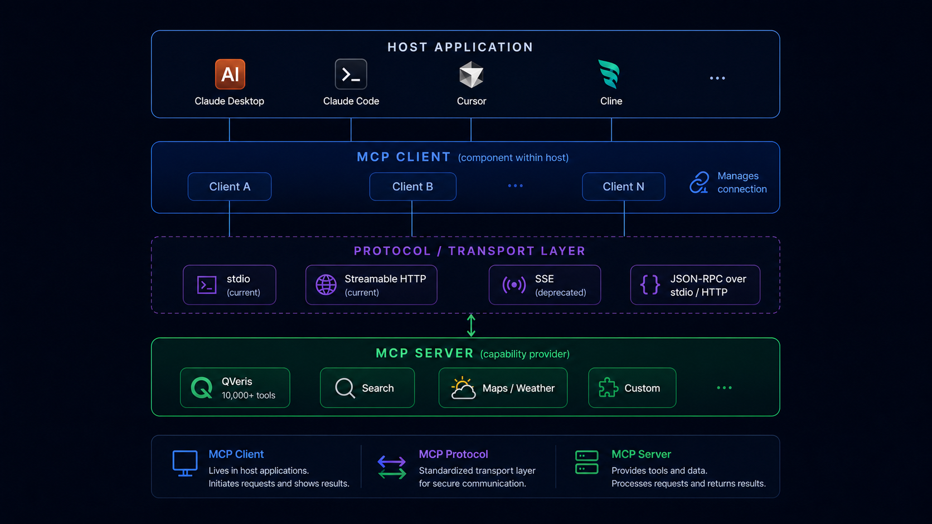Open the Maps / Weather server box
932x524 pixels.
(503, 388)
